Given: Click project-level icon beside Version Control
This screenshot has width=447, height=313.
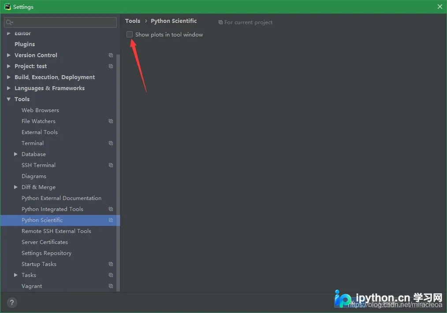Looking at the screenshot, I should (111, 55).
